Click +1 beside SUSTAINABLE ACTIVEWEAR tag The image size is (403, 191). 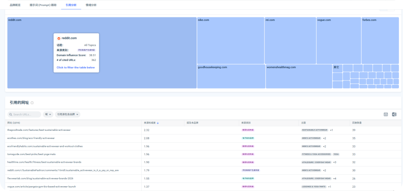(331, 130)
